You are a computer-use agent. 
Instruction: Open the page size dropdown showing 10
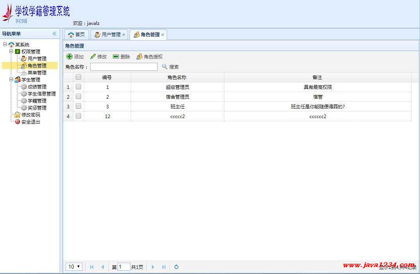pyautogui.click(x=74, y=267)
